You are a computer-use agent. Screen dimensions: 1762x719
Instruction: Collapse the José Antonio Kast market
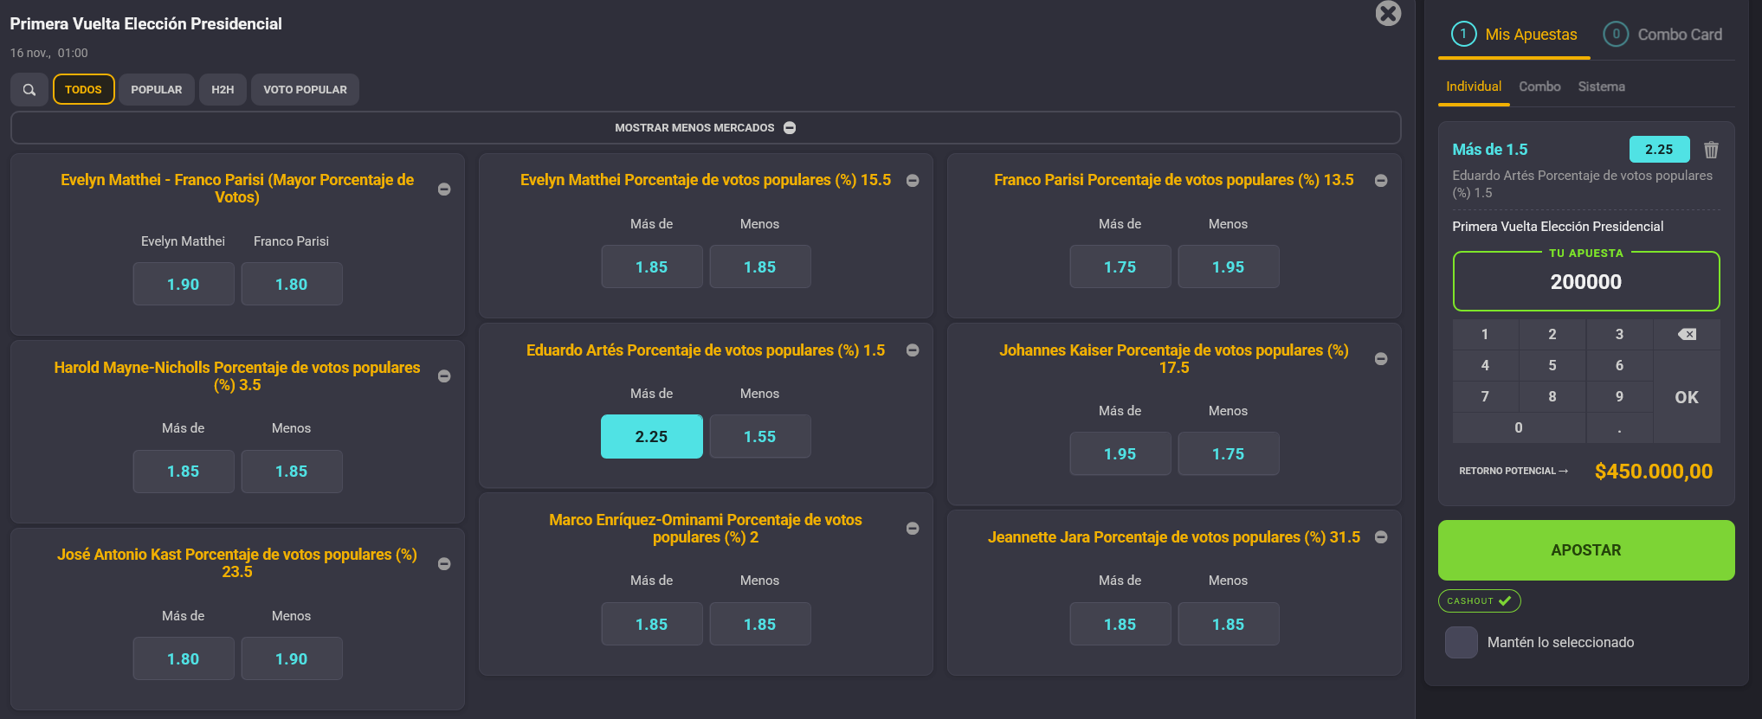[444, 564]
